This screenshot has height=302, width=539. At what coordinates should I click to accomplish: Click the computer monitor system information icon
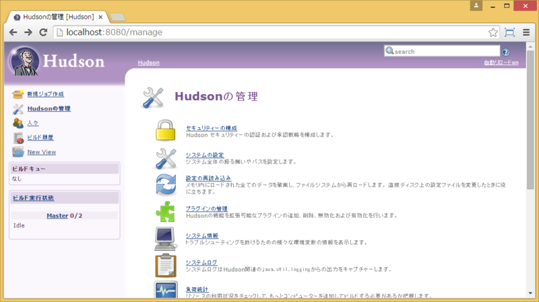coord(166,239)
